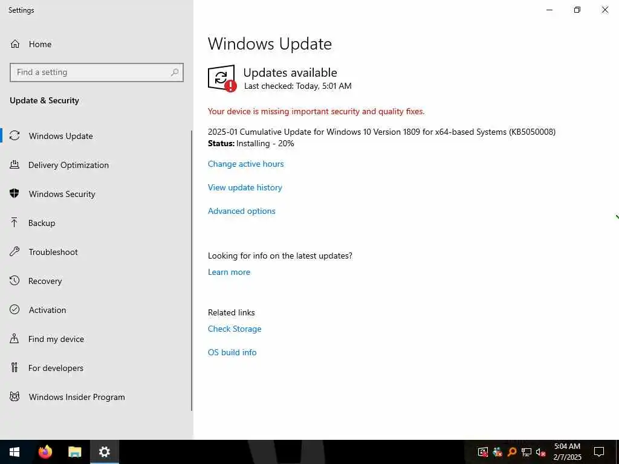619x464 pixels.
Task: Open Delivery Optimization settings page
Action: click(96, 165)
